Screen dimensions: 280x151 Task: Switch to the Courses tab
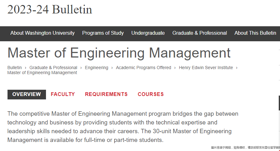pyautogui.click(x=151, y=94)
